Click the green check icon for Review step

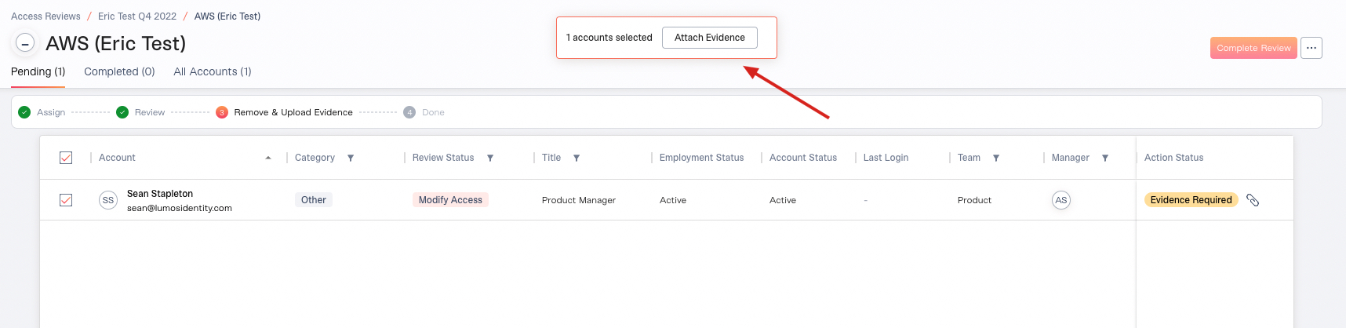[x=122, y=112]
